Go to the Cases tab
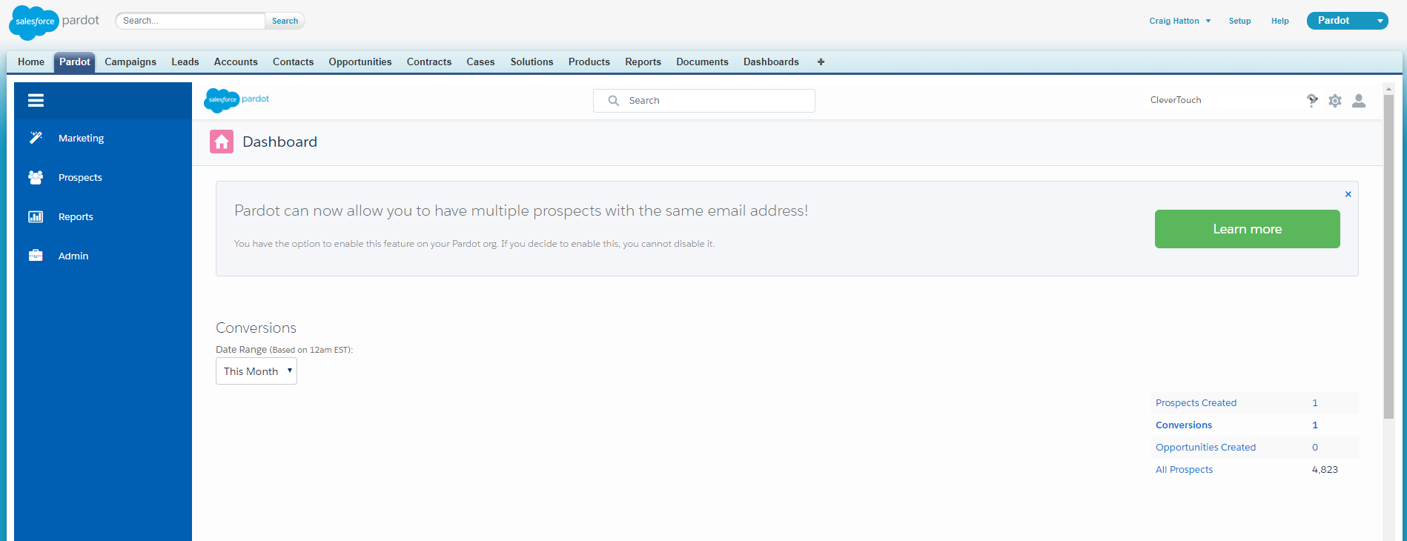Viewport: 1407px width, 541px height. pyautogui.click(x=480, y=62)
